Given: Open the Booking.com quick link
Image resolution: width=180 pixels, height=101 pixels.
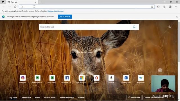Looking at the screenshot, I should tap(126, 79).
